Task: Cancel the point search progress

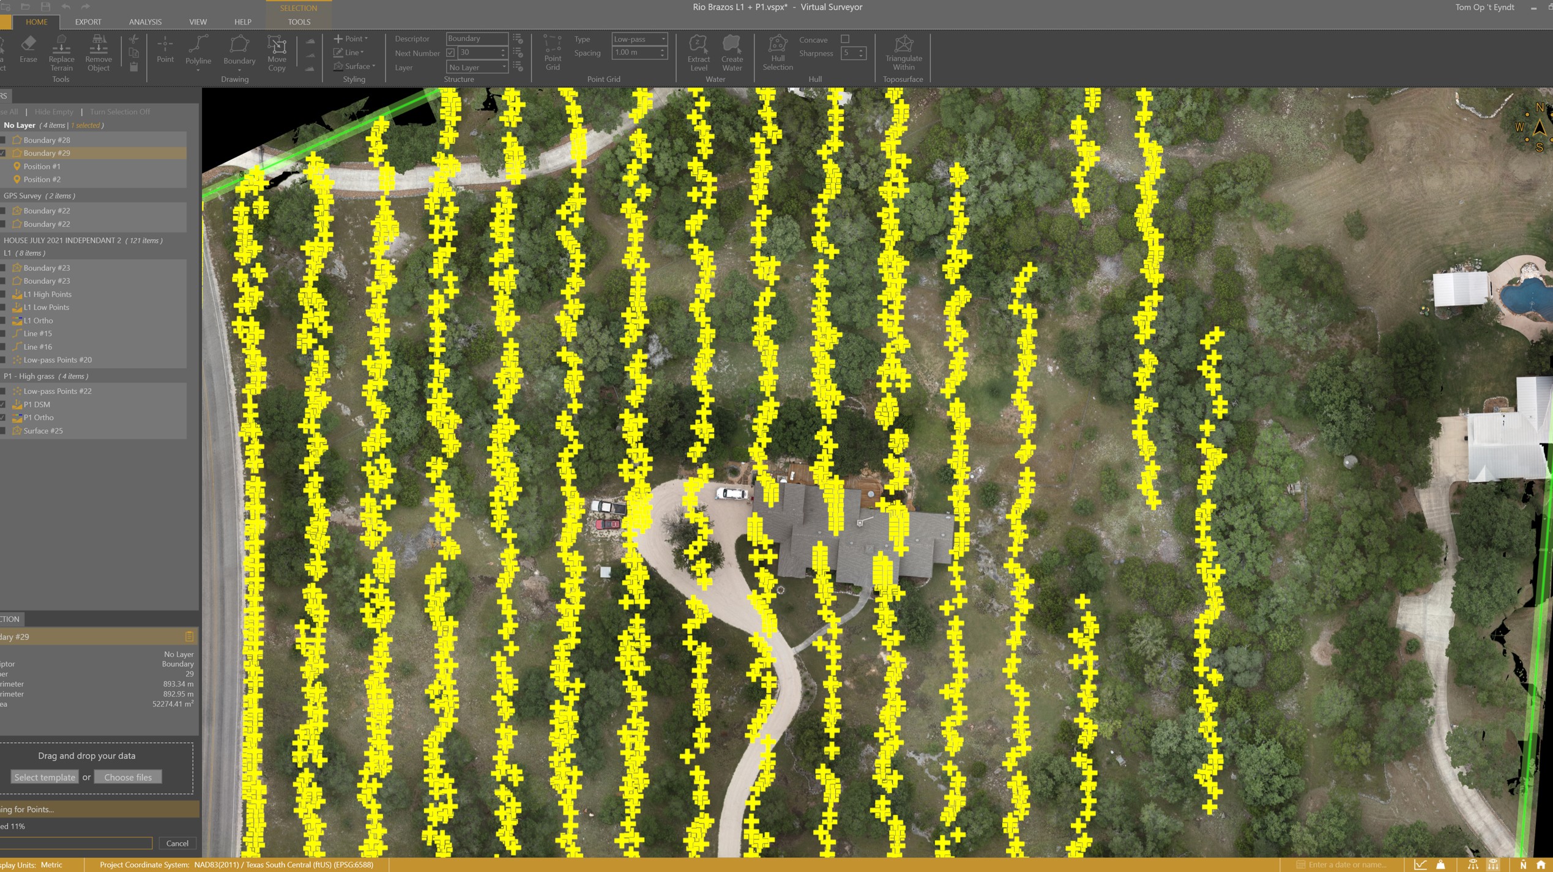Action: [177, 843]
